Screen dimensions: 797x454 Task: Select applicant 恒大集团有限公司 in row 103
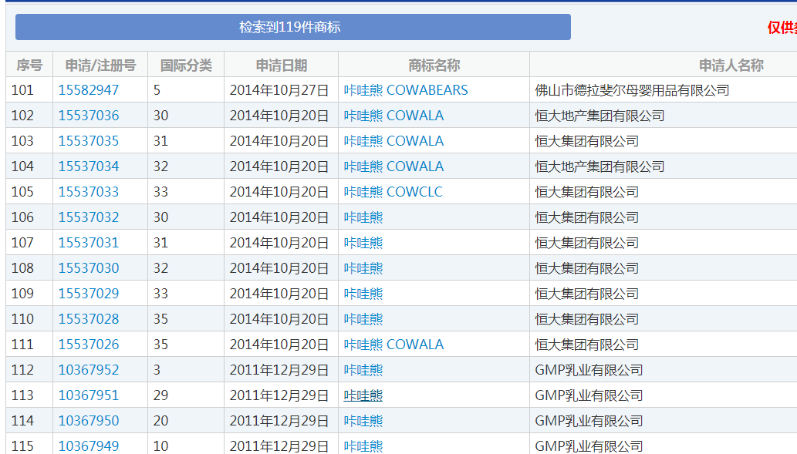(x=586, y=140)
